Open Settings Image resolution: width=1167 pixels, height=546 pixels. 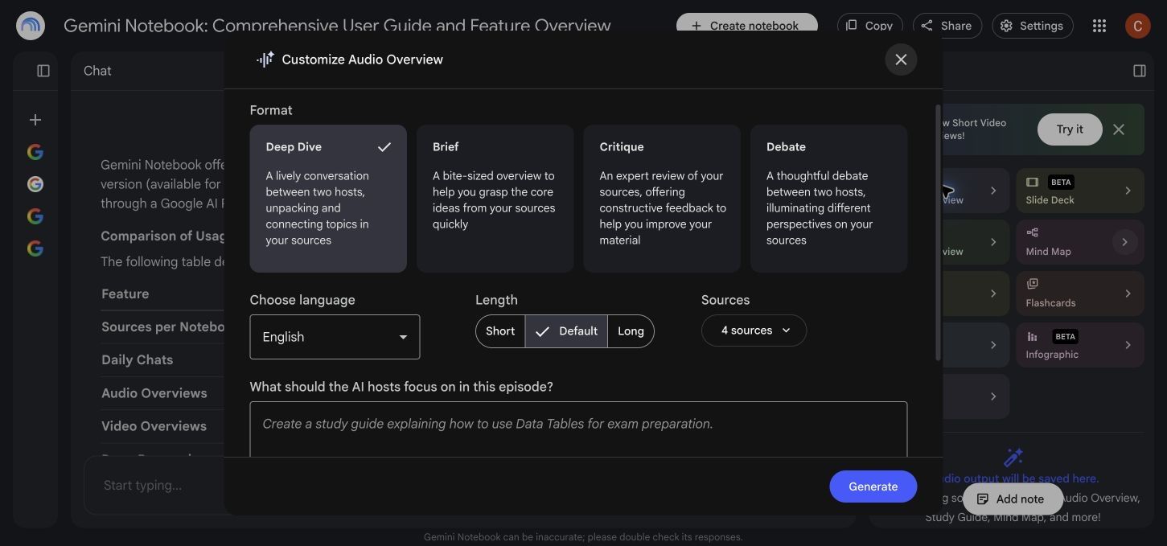pyautogui.click(x=1032, y=26)
